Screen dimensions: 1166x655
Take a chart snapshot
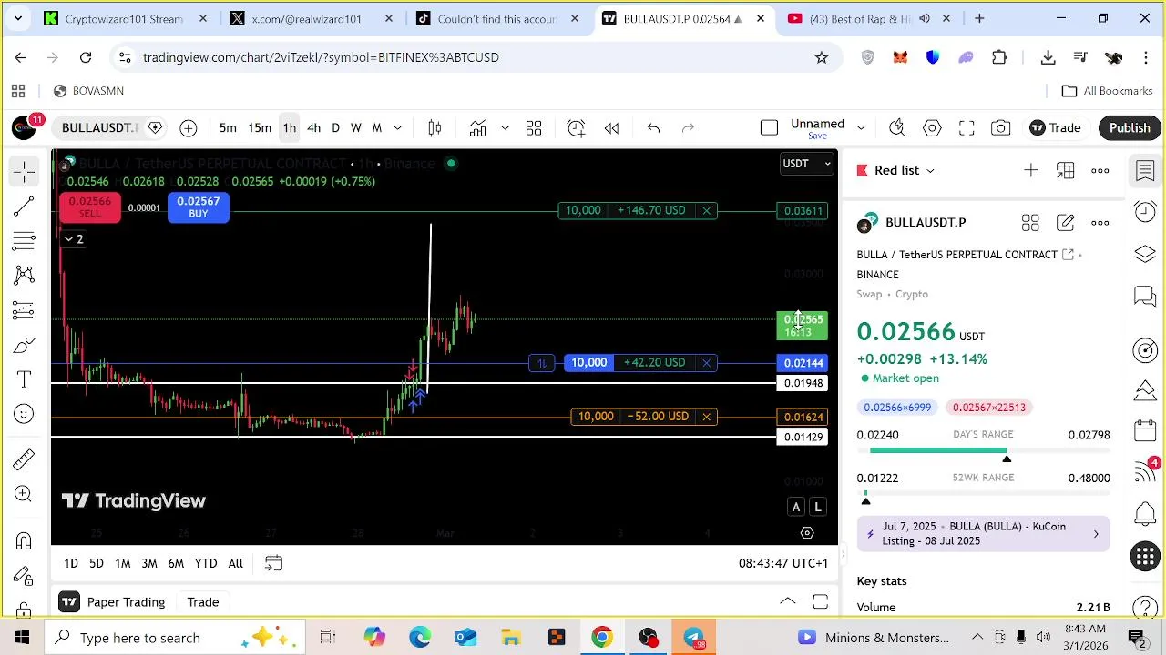tap(1001, 128)
